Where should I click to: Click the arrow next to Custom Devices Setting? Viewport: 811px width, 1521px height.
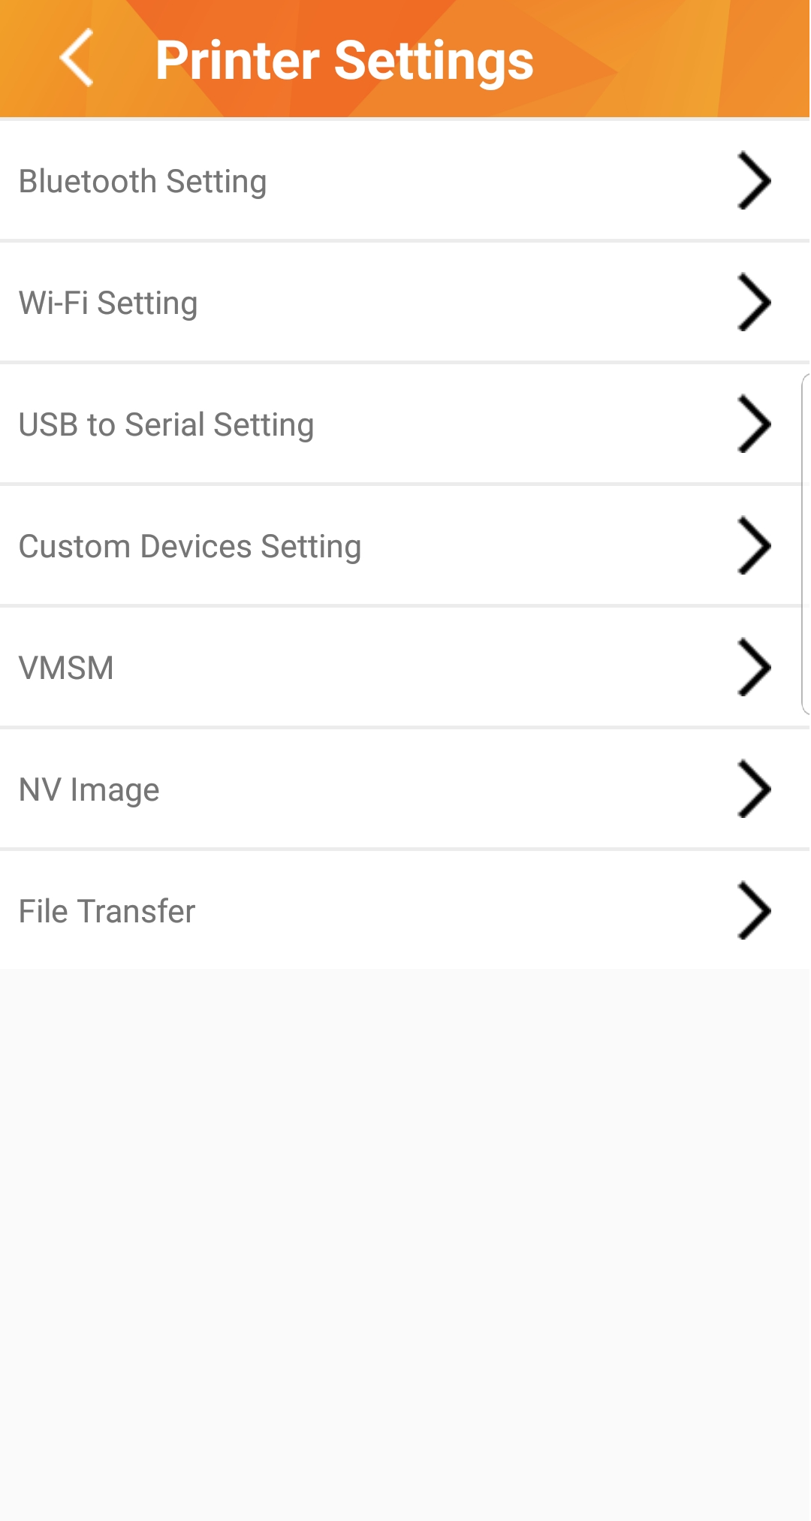click(753, 546)
